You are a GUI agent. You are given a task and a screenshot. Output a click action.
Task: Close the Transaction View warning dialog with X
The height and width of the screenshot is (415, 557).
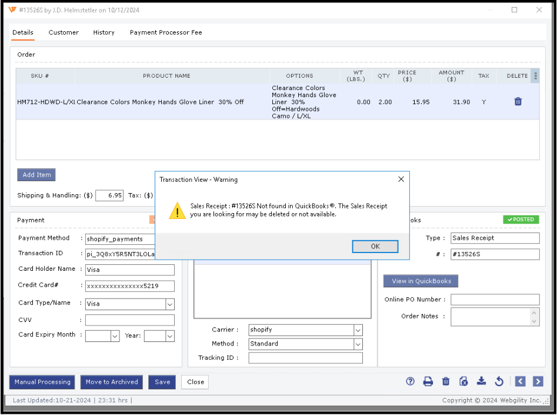click(401, 179)
